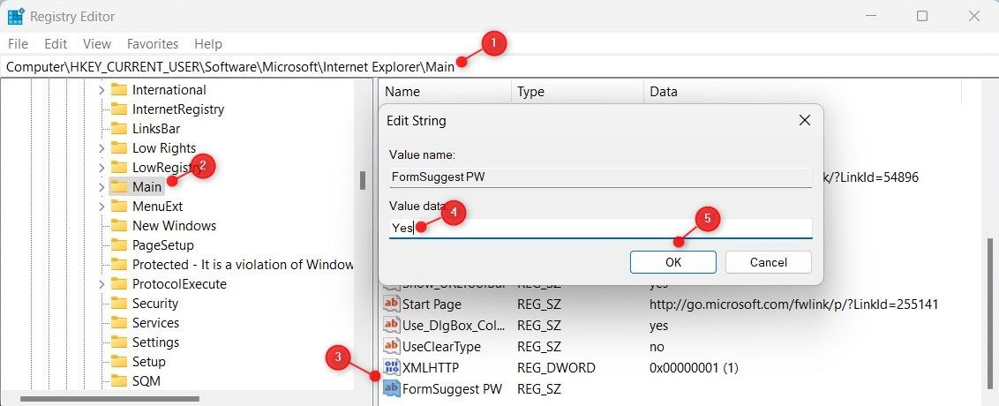Expand the Main key chevron
This screenshot has width=999, height=406.
tap(101, 187)
